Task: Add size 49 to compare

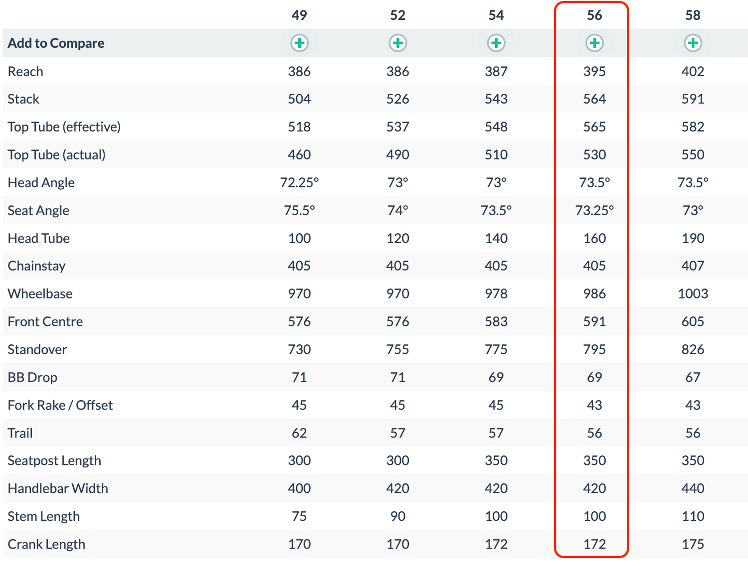Action: click(299, 43)
